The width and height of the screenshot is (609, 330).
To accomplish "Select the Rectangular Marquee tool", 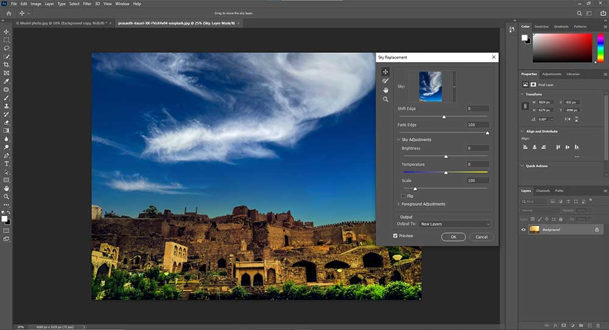I will point(6,40).
